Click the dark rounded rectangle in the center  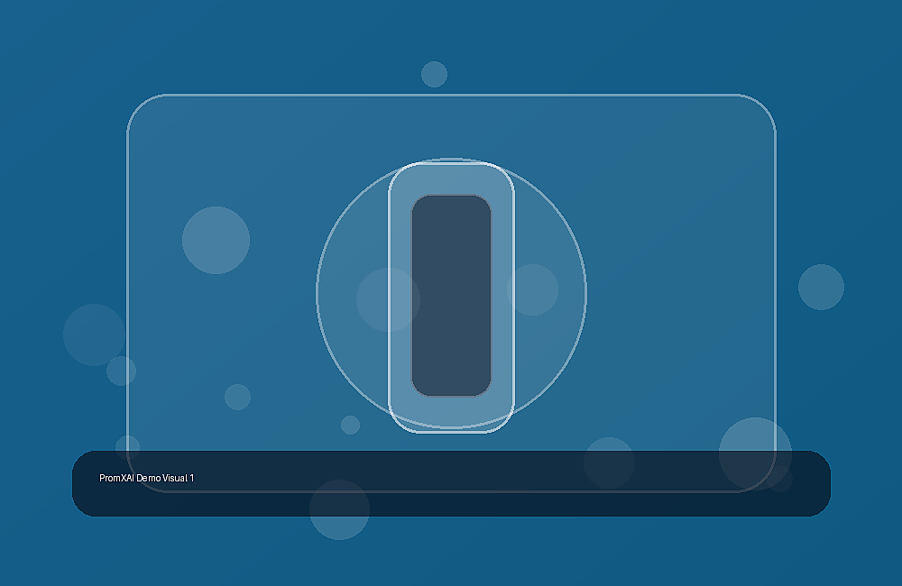[451, 296]
